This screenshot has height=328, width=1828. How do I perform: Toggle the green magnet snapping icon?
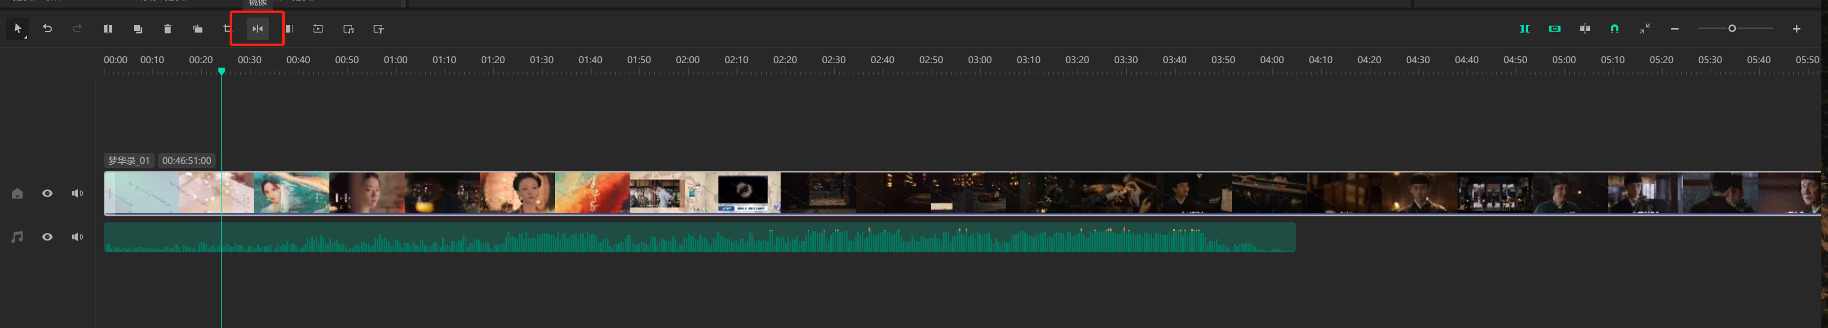coord(1614,29)
